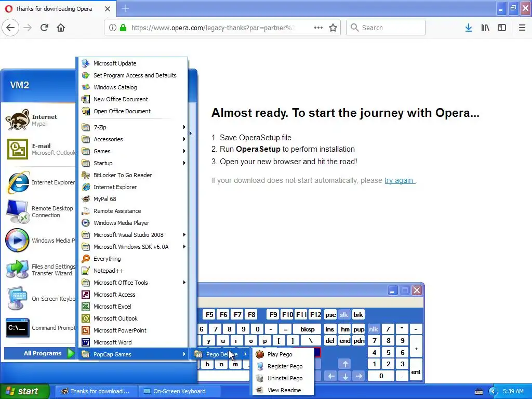Expand Microsoft Office Tools folder

click(x=133, y=283)
